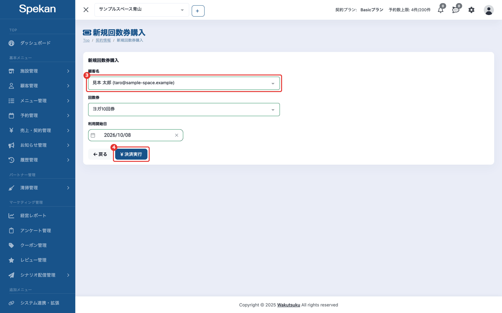Viewport: 502px width, 313px height.
Task: Click the メニュー管理 list icon
Action: click(11, 101)
